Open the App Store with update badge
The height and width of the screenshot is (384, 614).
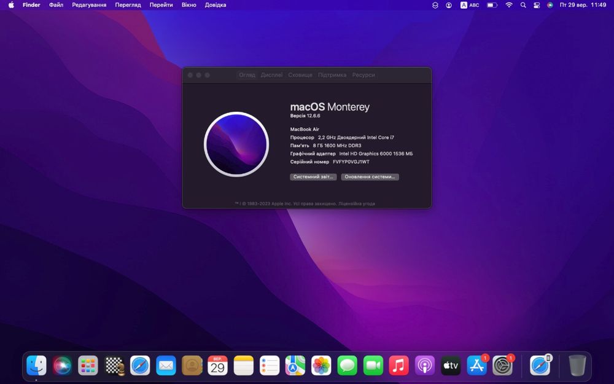coord(476,366)
